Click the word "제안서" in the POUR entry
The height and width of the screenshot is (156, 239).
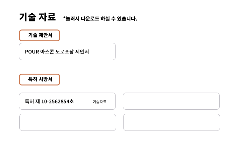[x=82, y=52]
